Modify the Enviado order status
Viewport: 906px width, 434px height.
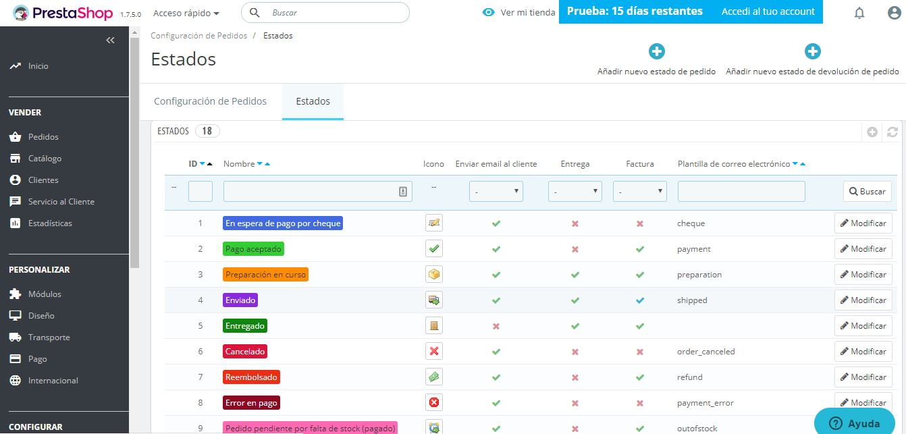point(863,300)
